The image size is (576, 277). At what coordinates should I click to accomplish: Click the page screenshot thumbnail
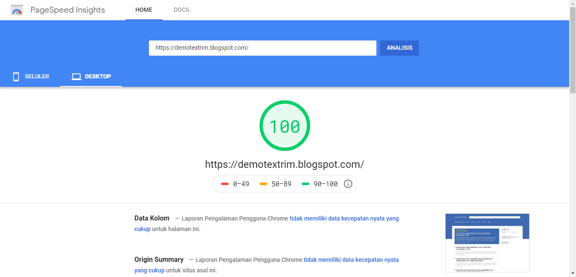tap(487, 243)
